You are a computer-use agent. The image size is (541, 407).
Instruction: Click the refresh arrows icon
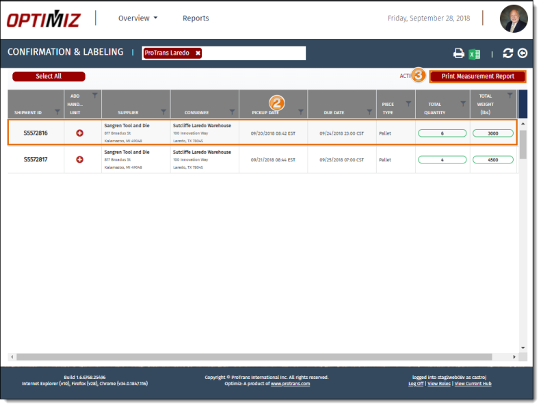(x=507, y=53)
